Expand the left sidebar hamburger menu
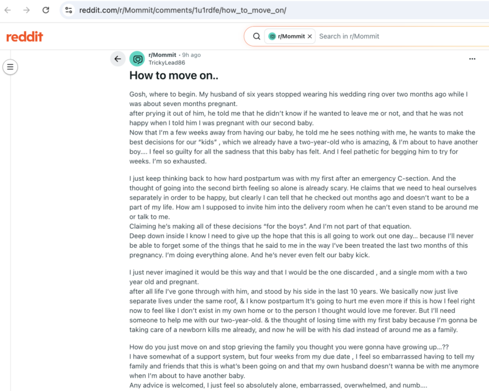Image resolution: width=489 pixels, height=391 pixels. click(x=11, y=67)
